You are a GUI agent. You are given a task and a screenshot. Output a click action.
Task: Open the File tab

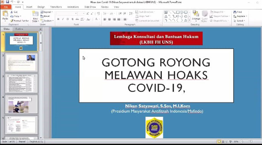[x=6, y=7]
